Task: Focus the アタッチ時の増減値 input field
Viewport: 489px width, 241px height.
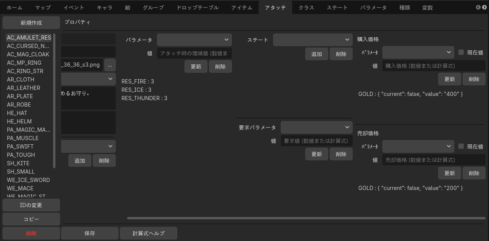Action: (194, 53)
